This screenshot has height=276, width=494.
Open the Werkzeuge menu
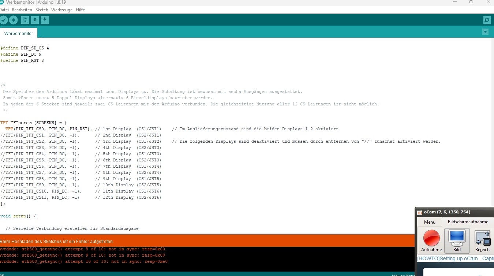(x=62, y=10)
